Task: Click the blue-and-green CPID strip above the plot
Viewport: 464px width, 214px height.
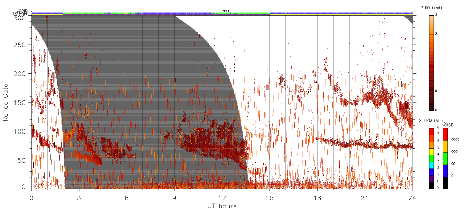Action: [x=222, y=12]
